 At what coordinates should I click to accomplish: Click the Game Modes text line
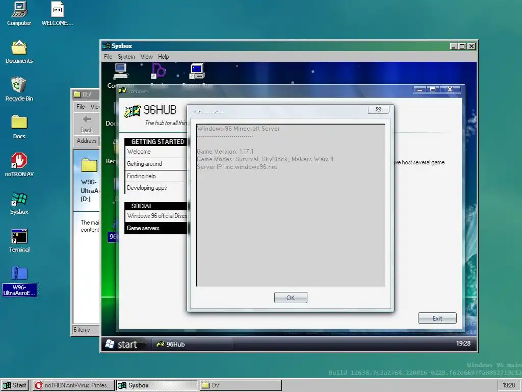[x=265, y=159]
